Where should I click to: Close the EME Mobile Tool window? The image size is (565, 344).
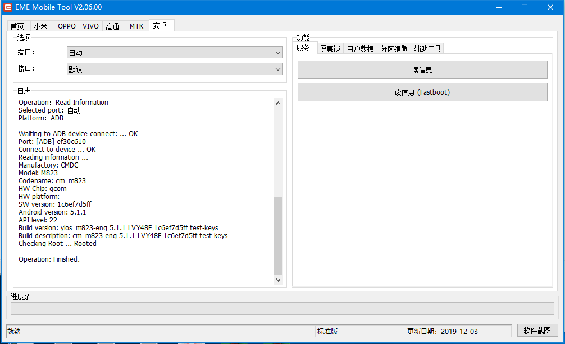(550, 7)
